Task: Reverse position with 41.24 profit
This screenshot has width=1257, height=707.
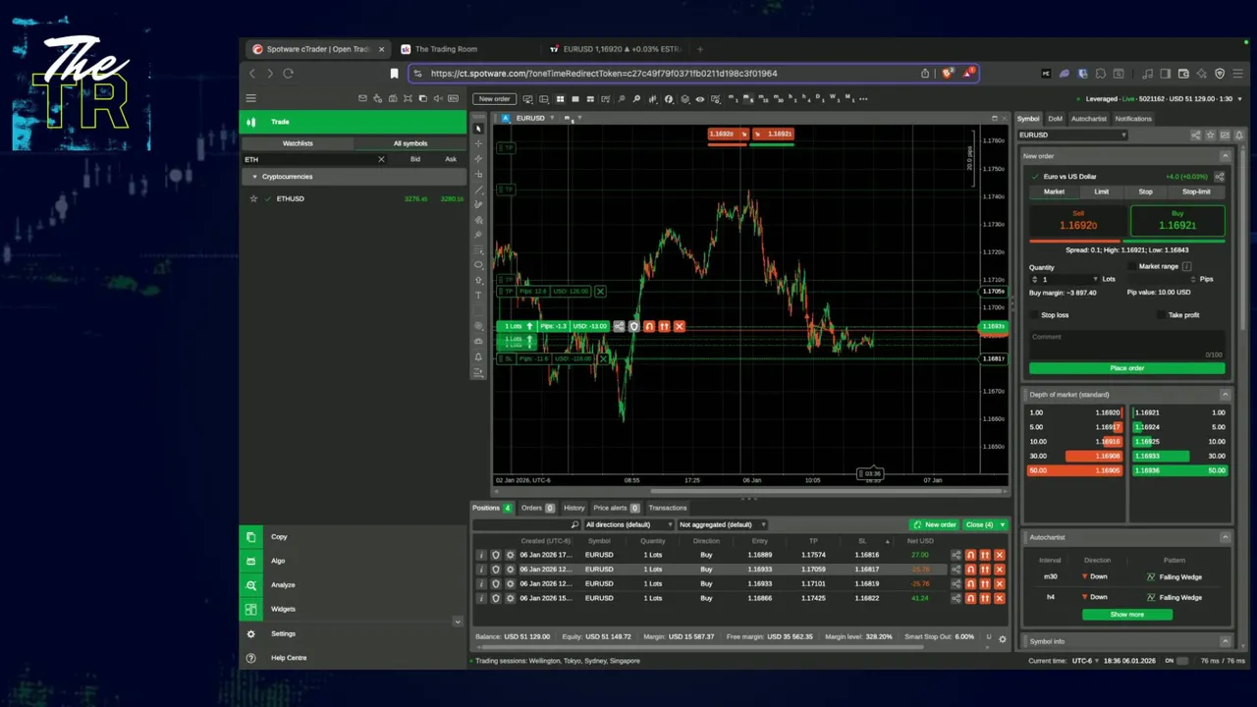Action: 970,598
